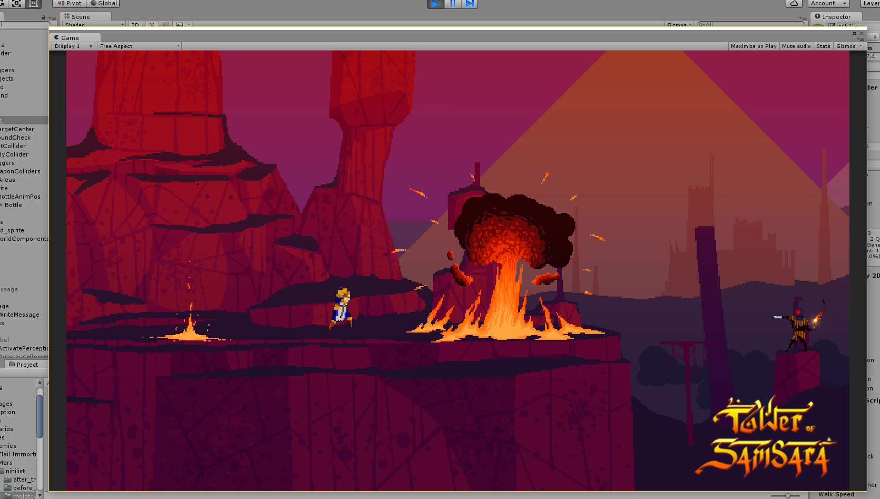Image resolution: width=880 pixels, height=499 pixels.
Task: Select WorldComponents in the Hierarchy
Action: (24, 239)
